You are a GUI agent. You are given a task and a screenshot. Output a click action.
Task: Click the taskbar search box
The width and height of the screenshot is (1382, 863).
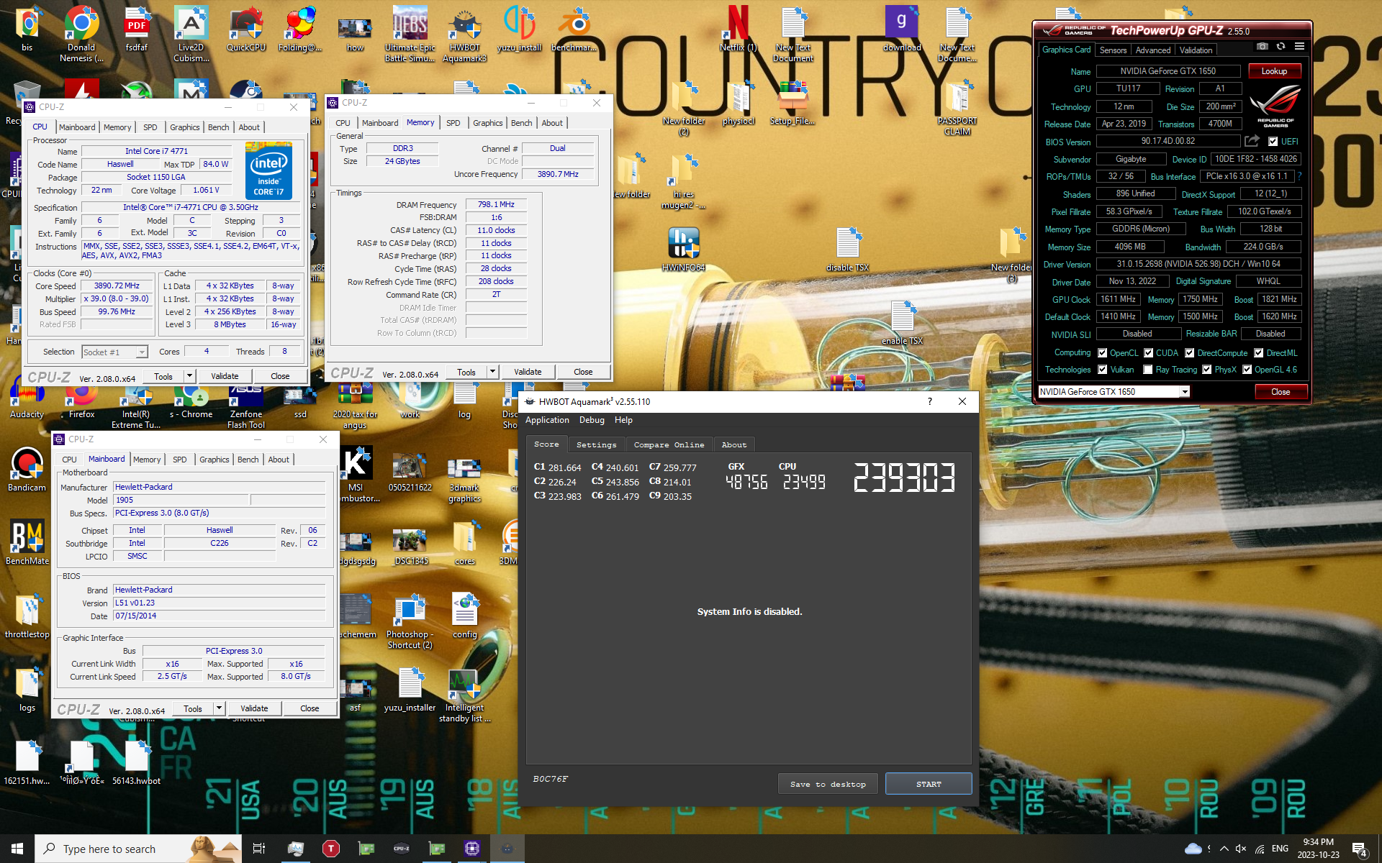(138, 849)
